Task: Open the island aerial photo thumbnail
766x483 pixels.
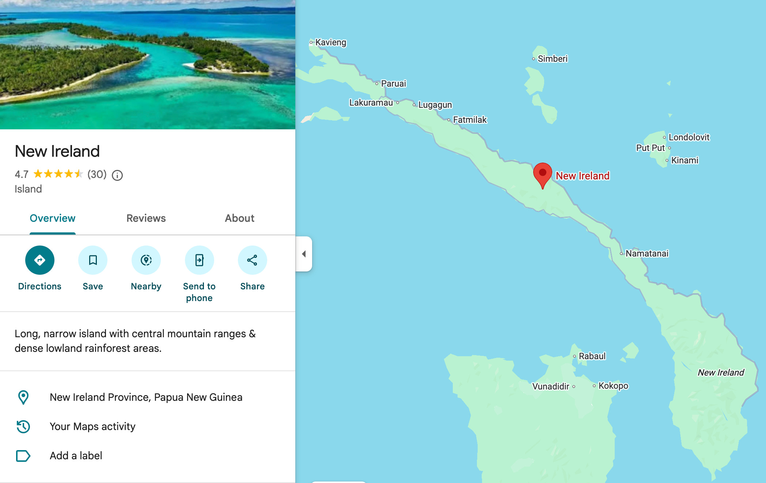Action: tap(148, 65)
